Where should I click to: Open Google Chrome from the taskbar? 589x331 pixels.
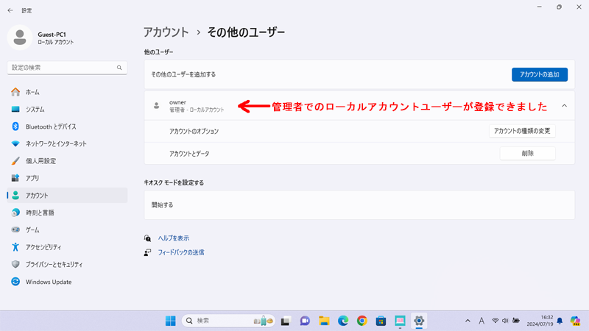click(x=361, y=321)
